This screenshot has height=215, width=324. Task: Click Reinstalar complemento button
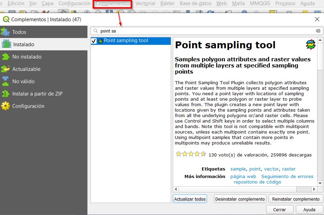296,199
